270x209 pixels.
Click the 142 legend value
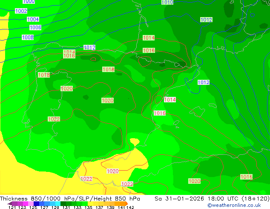(x=130, y=207)
